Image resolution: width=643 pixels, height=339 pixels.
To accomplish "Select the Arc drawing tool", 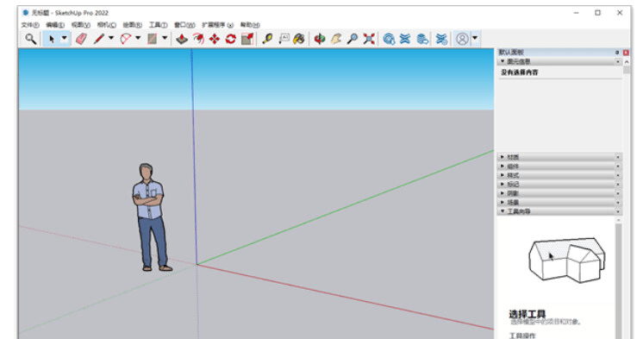I will 125,39.
